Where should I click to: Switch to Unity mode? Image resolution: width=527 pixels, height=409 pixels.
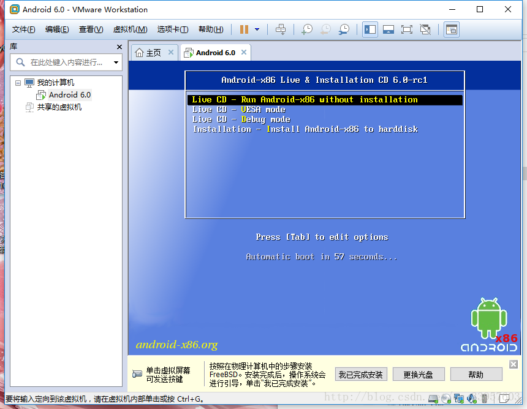(x=425, y=29)
